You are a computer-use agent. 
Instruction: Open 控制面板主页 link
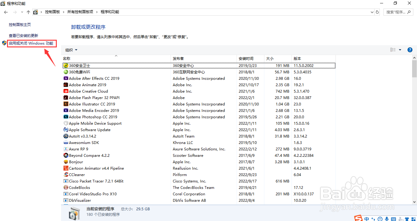(x=20, y=24)
